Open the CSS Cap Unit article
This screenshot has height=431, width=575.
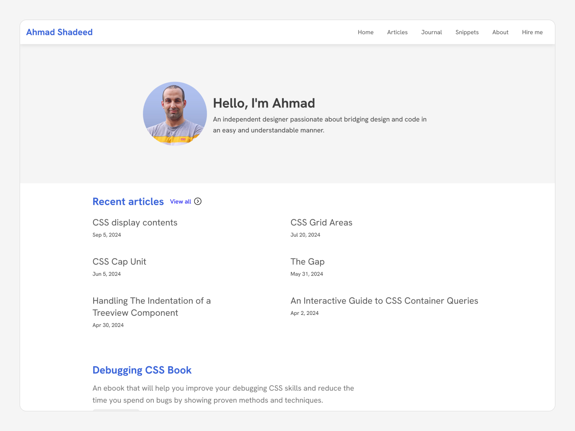click(120, 262)
